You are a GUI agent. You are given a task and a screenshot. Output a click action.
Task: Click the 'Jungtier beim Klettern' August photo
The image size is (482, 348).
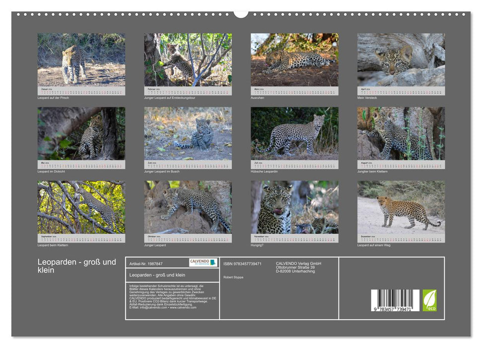click(x=401, y=133)
